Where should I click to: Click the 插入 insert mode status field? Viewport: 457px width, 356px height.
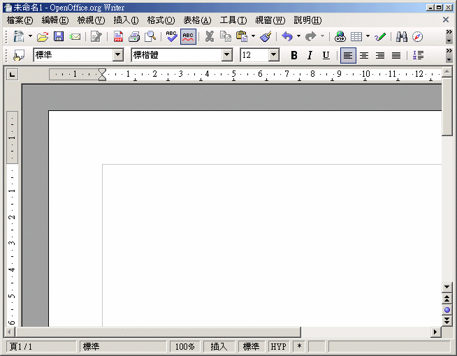point(219,346)
